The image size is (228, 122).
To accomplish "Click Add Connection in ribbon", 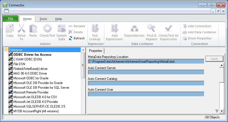I will click(x=197, y=26).
